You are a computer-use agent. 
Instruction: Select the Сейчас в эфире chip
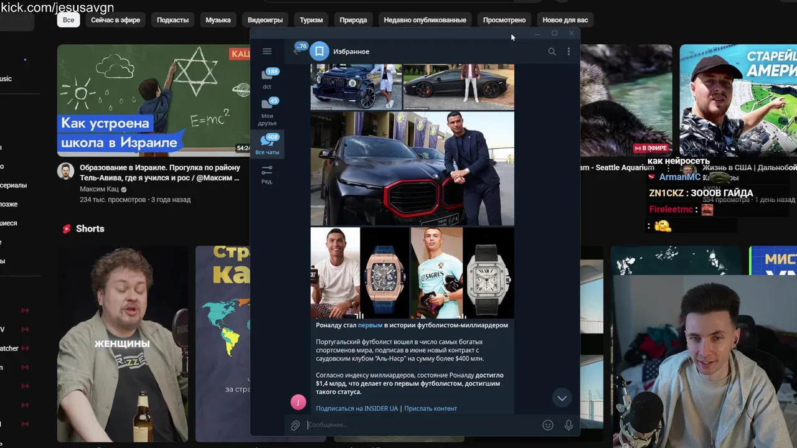pos(116,20)
